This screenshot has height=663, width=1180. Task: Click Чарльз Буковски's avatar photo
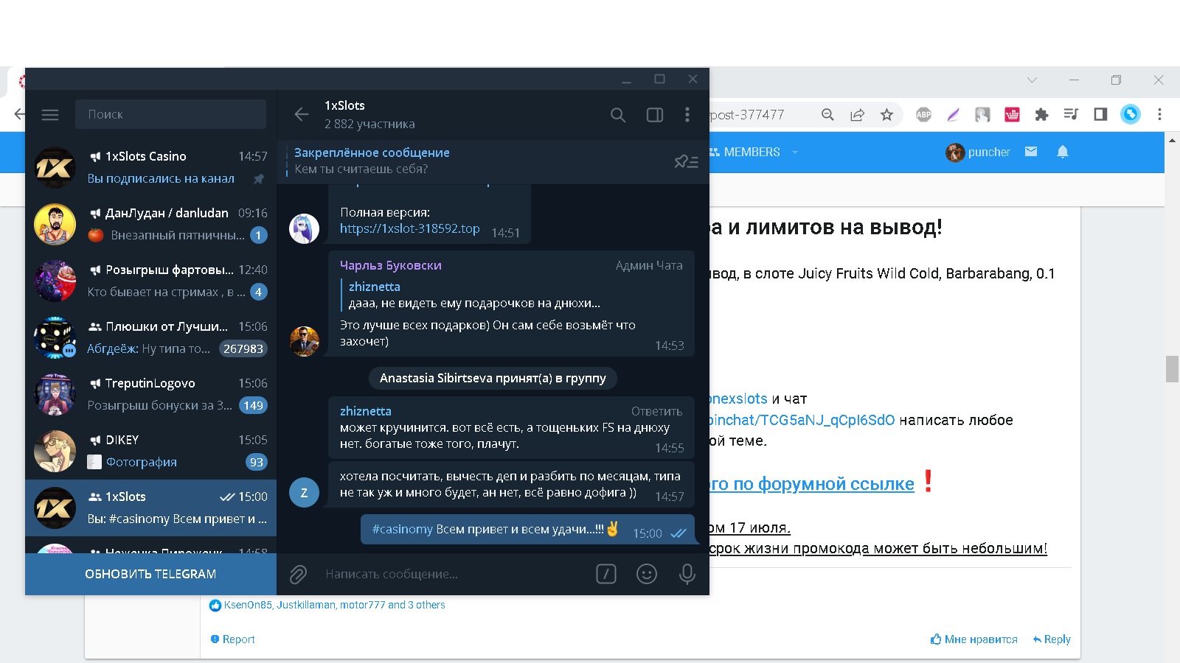click(x=304, y=341)
